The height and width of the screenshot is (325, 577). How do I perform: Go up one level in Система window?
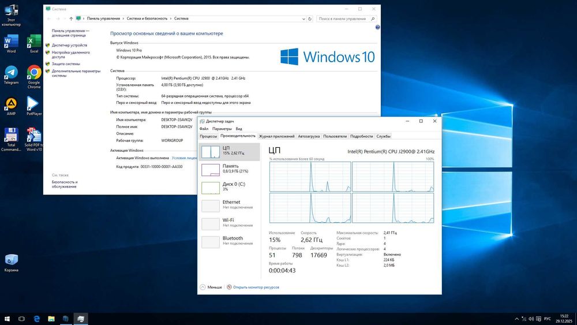71,19
